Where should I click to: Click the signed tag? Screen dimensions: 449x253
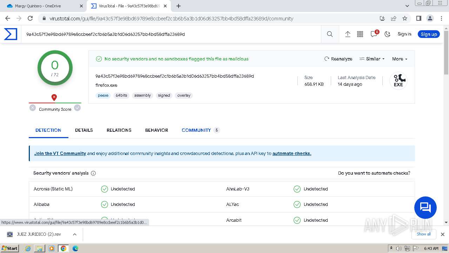coord(164,95)
